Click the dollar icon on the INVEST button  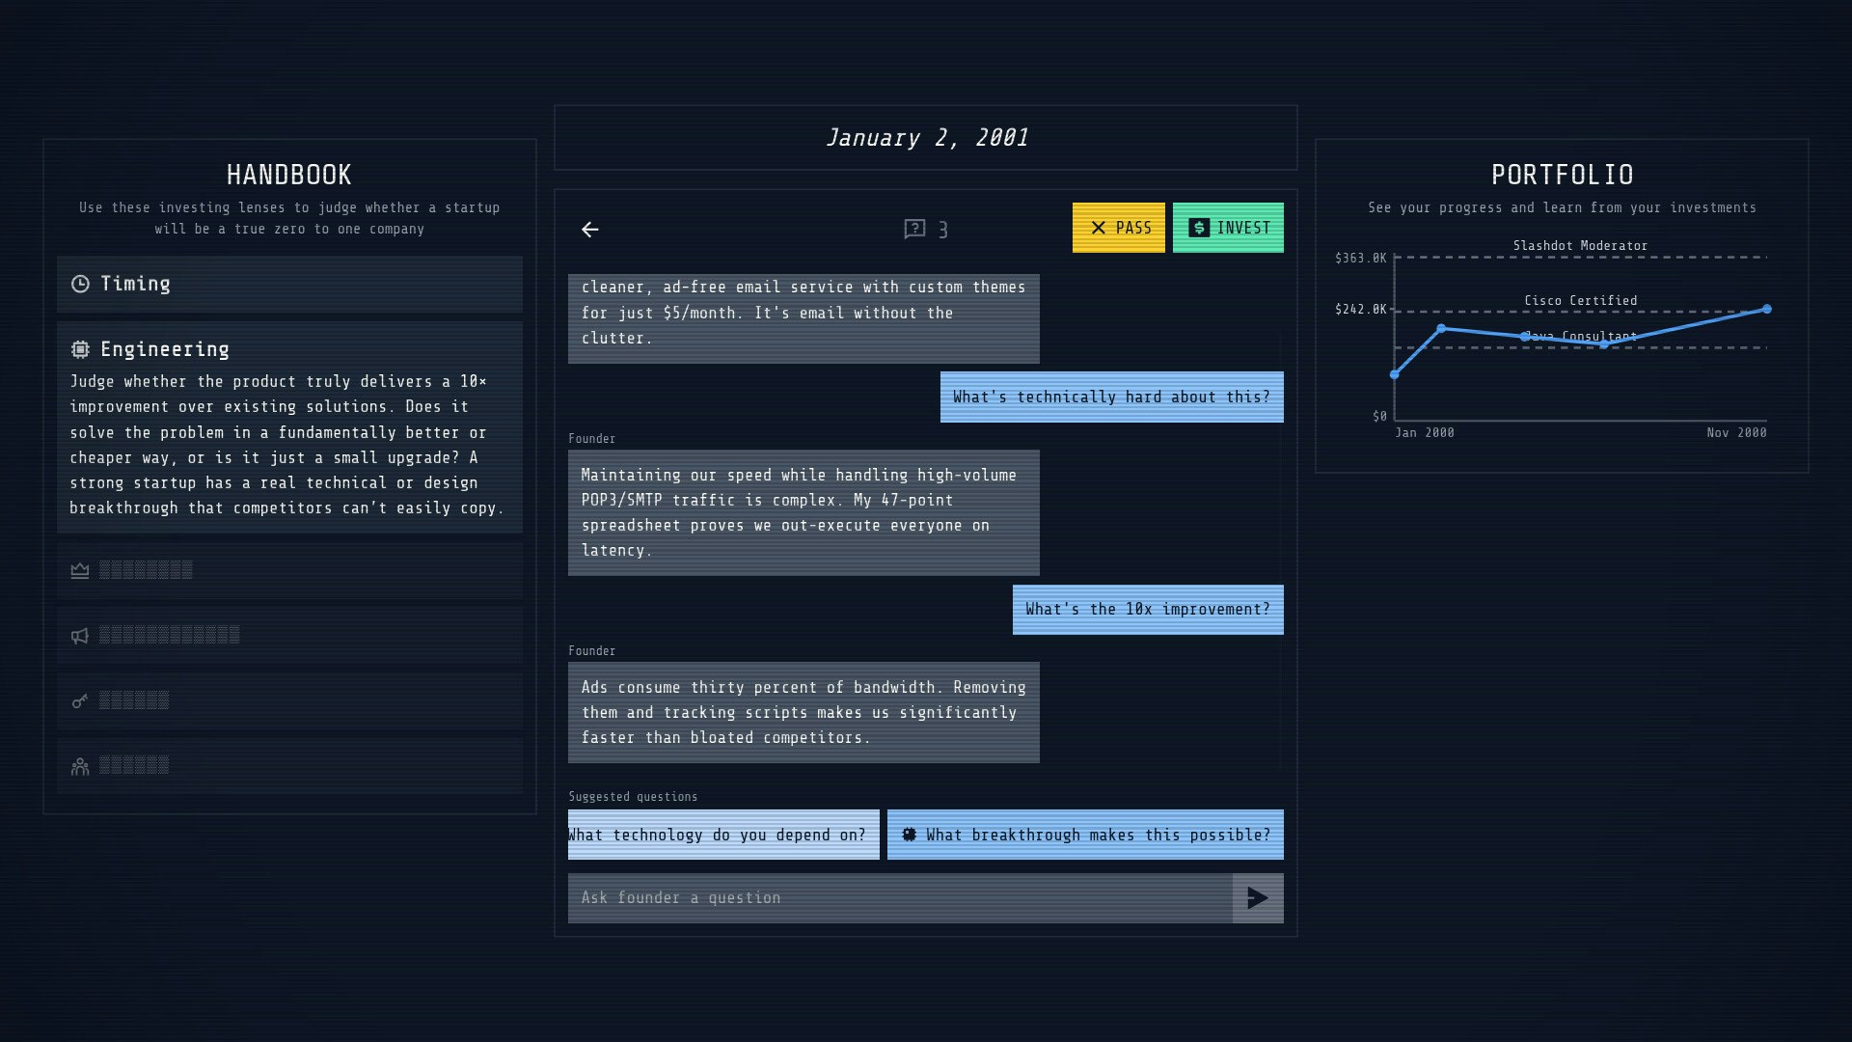point(1199,228)
